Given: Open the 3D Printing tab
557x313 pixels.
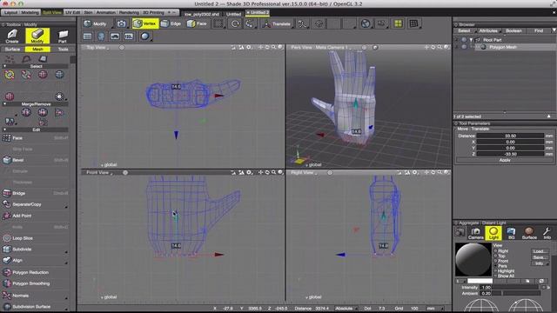Looking at the screenshot, I should 153,12.
